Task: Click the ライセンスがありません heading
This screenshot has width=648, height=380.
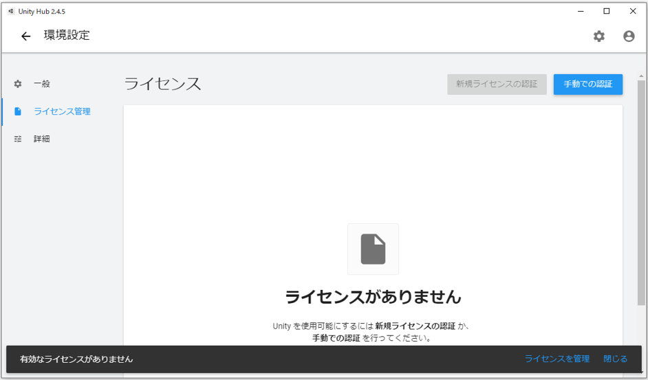Action: [373, 297]
